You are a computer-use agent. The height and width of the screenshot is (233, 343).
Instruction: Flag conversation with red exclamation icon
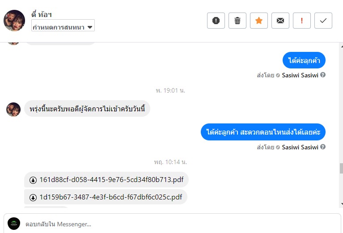pos(302,21)
